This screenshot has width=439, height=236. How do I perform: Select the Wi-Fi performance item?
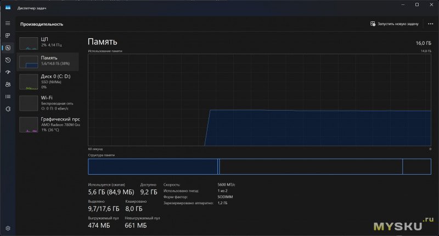tap(48, 102)
